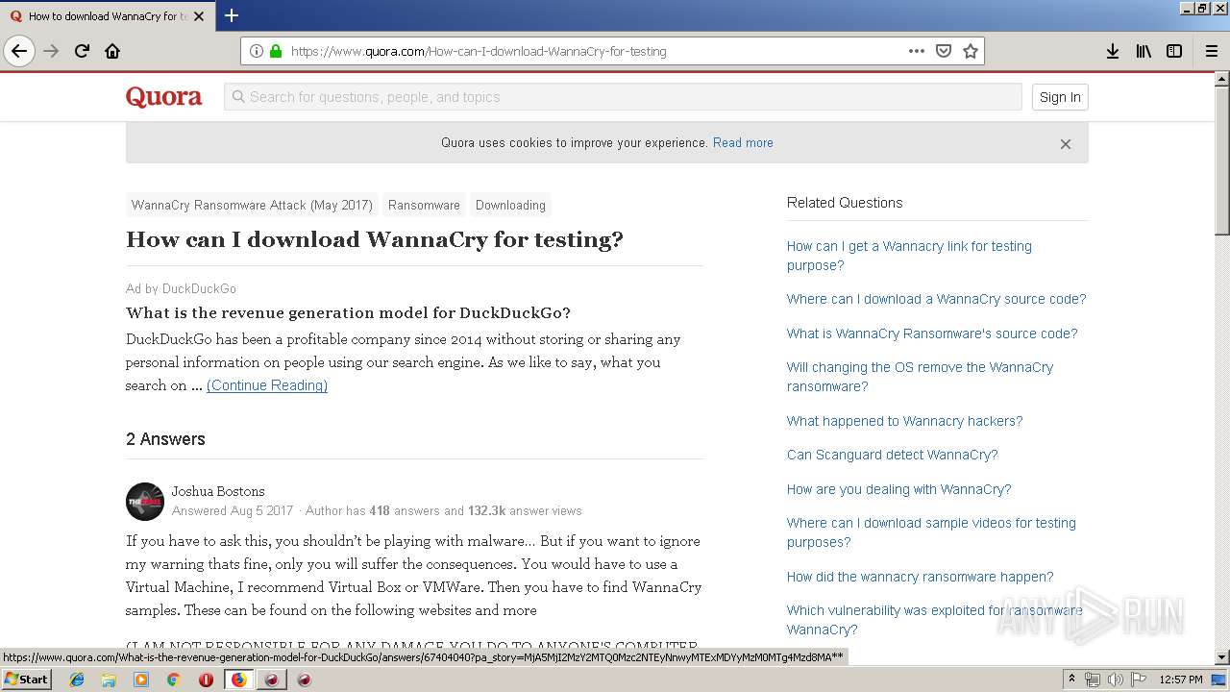Open 'Which vulnerability was exploited' question
Screen dimensions: 1230x692
point(934,620)
